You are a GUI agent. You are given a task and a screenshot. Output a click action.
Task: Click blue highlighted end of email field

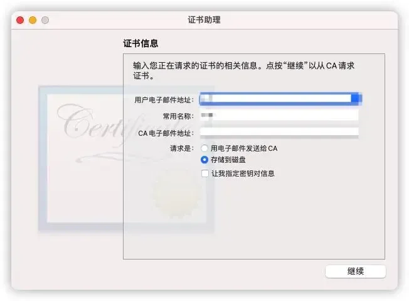pyautogui.click(x=356, y=99)
